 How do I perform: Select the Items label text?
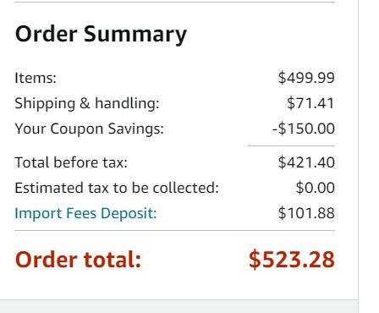pos(36,78)
